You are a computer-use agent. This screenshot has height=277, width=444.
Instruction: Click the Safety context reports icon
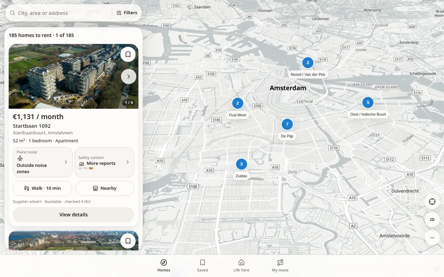pos(82,164)
